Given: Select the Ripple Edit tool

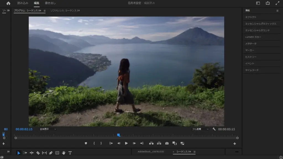Looking at the screenshot, I should pos(32,153).
